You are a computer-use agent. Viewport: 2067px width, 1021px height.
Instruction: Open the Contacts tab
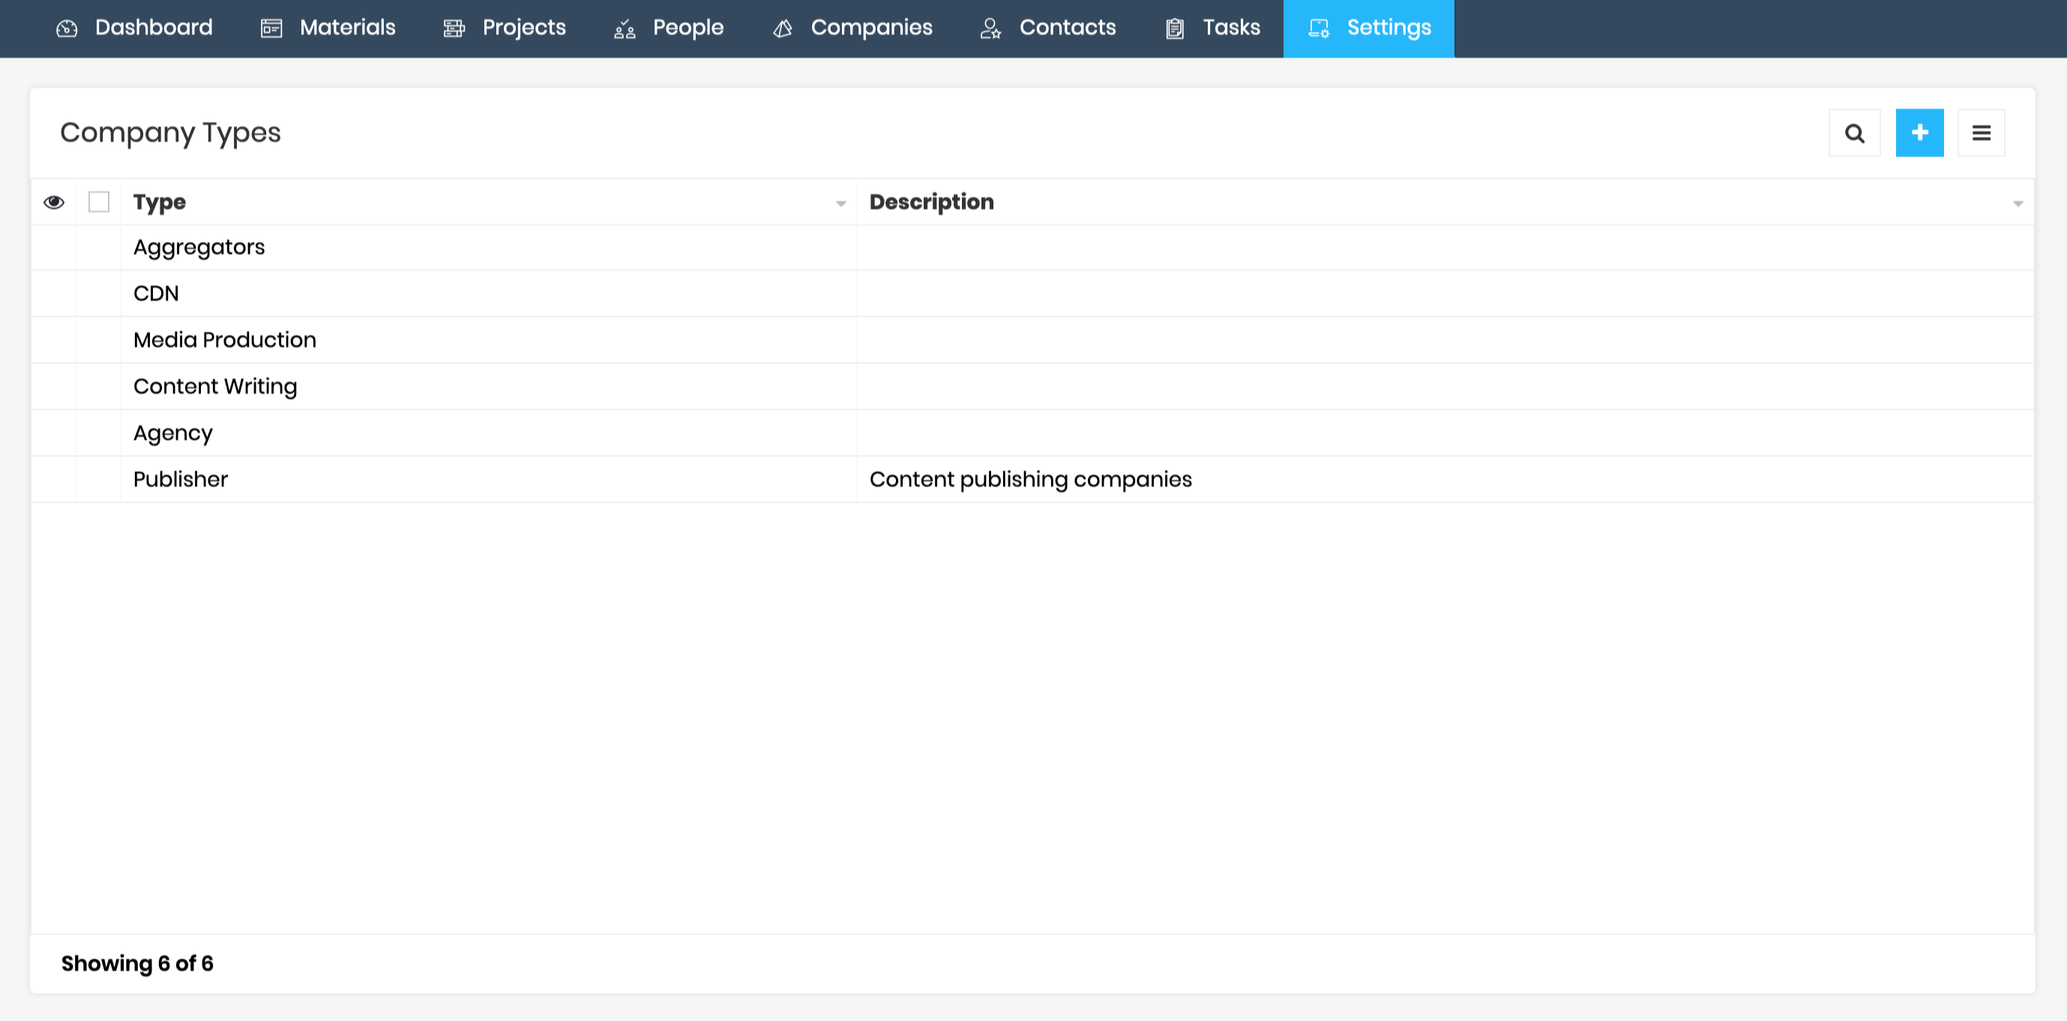coord(1048,28)
